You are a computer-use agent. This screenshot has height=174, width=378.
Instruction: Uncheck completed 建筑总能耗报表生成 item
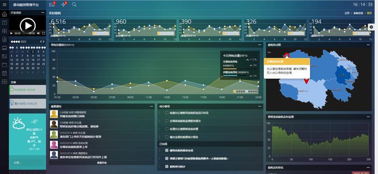166,151
